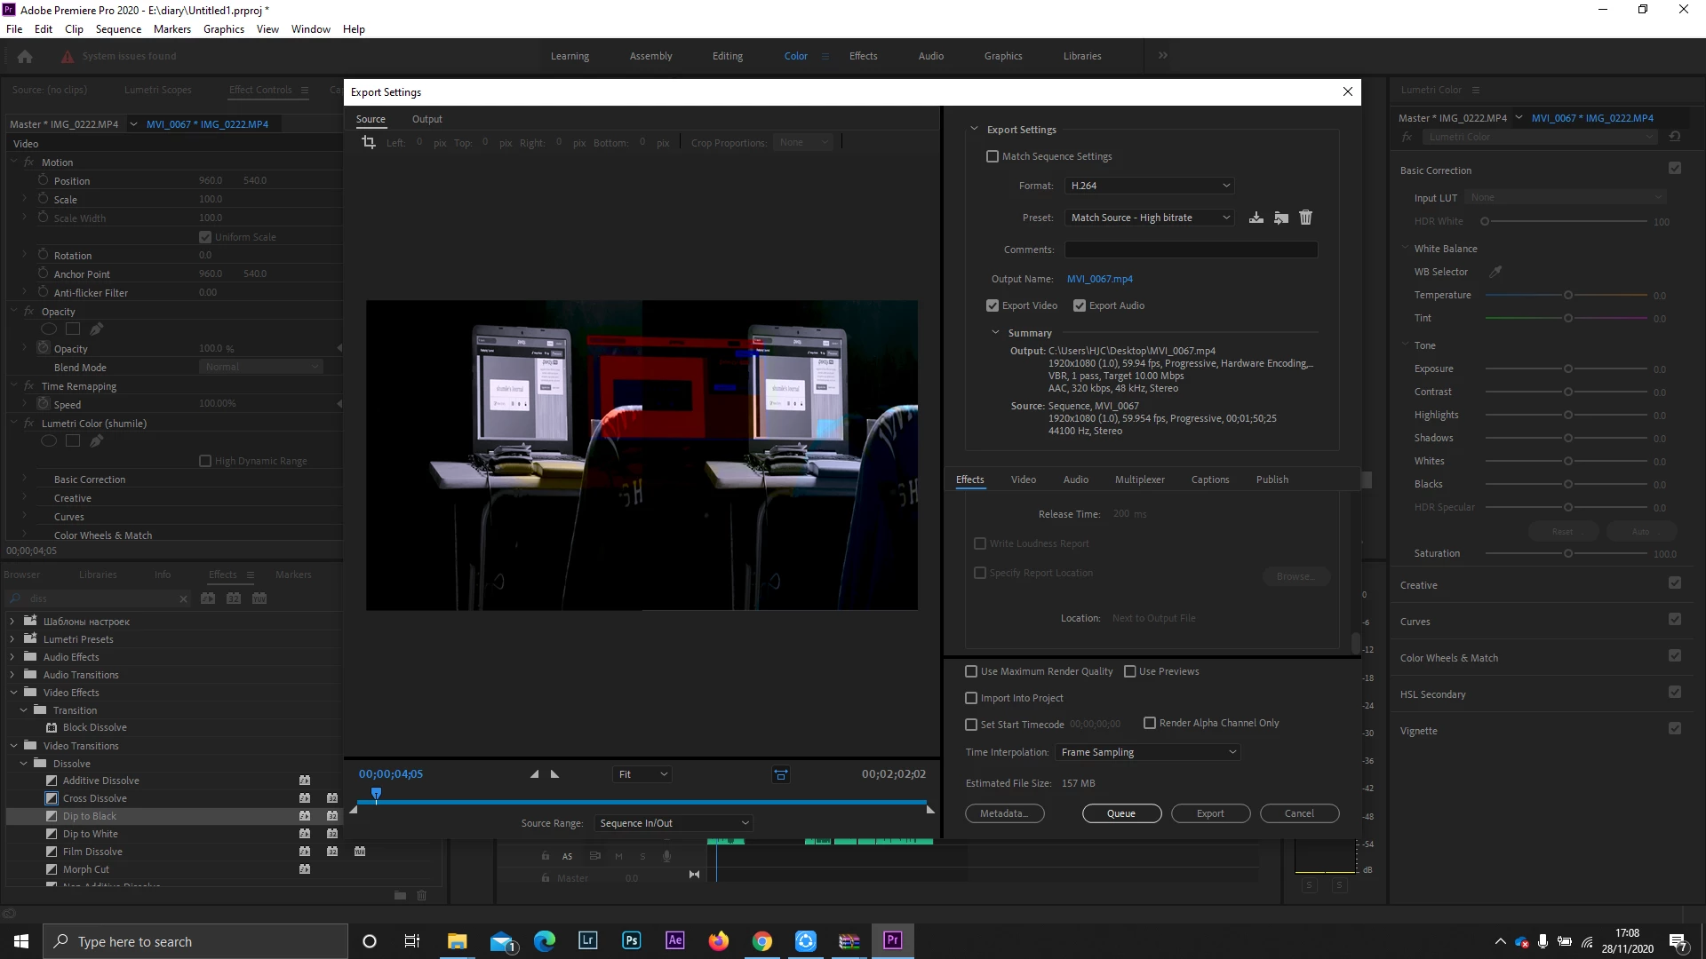This screenshot has width=1706, height=959.
Task: Click the Delete Preset trash icon
Action: click(1305, 218)
